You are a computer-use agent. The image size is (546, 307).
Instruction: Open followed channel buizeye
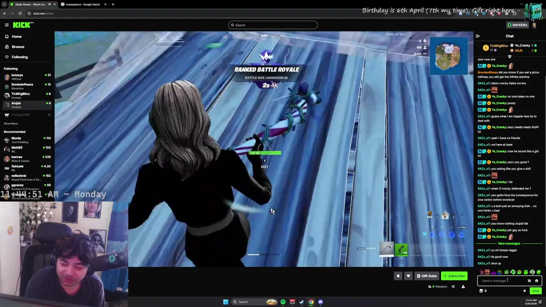(26, 77)
